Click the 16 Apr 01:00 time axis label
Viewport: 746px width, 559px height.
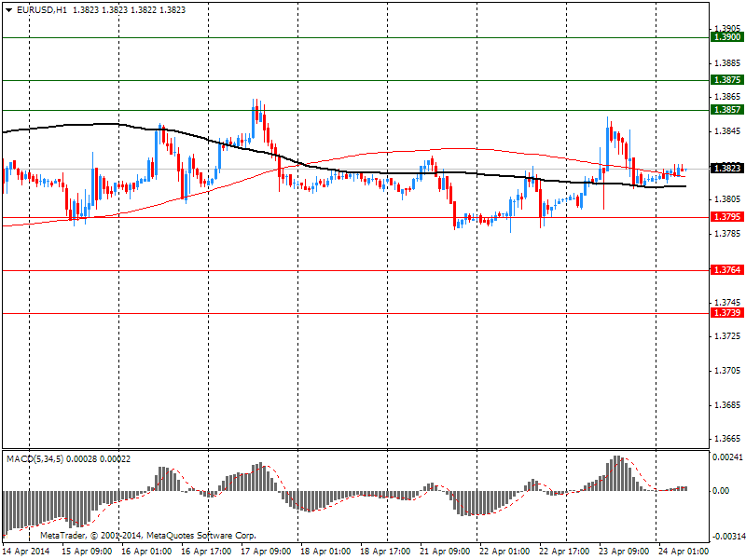[x=146, y=552]
